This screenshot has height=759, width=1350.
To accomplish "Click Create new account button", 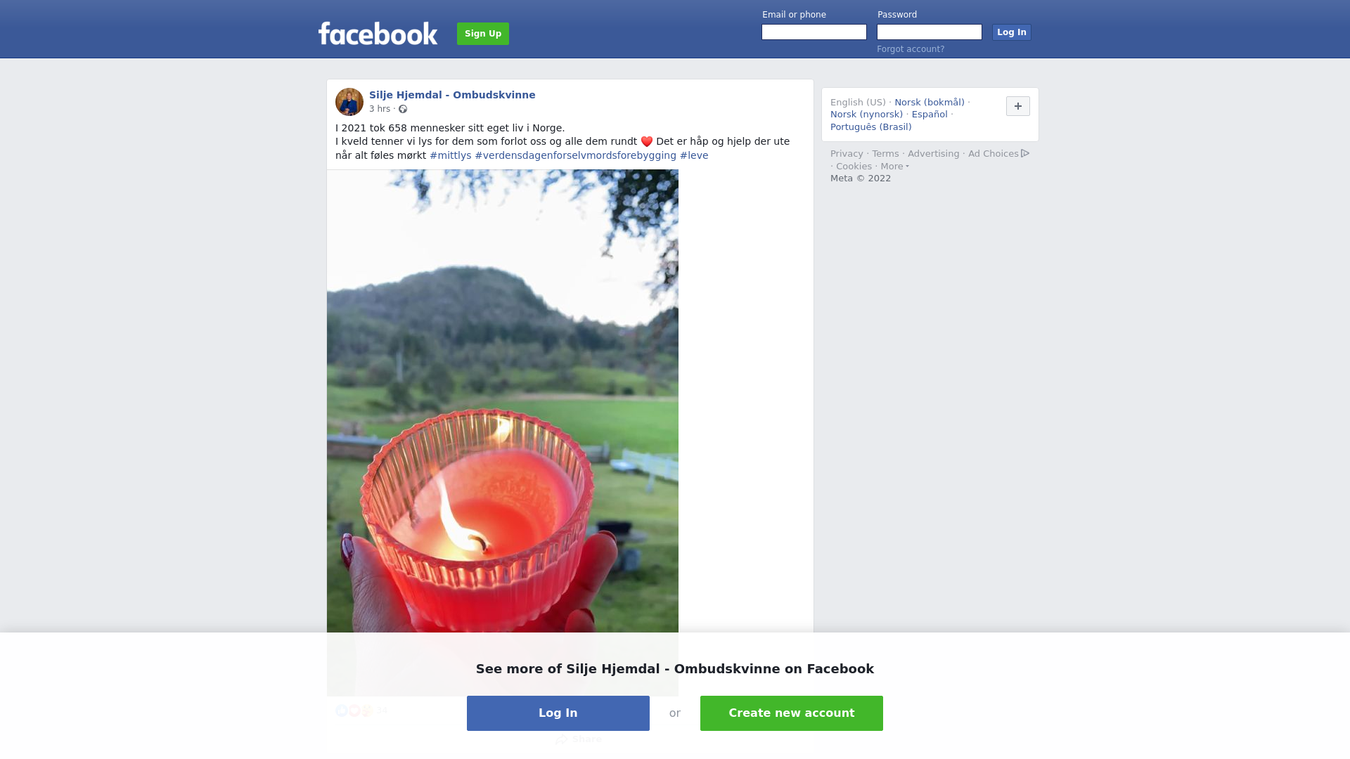I will (x=792, y=713).
